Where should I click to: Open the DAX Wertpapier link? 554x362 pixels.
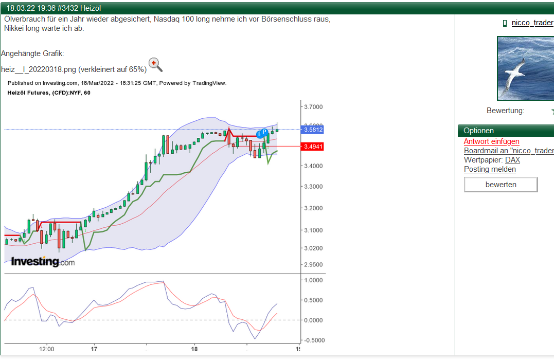(x=512, y=160)
